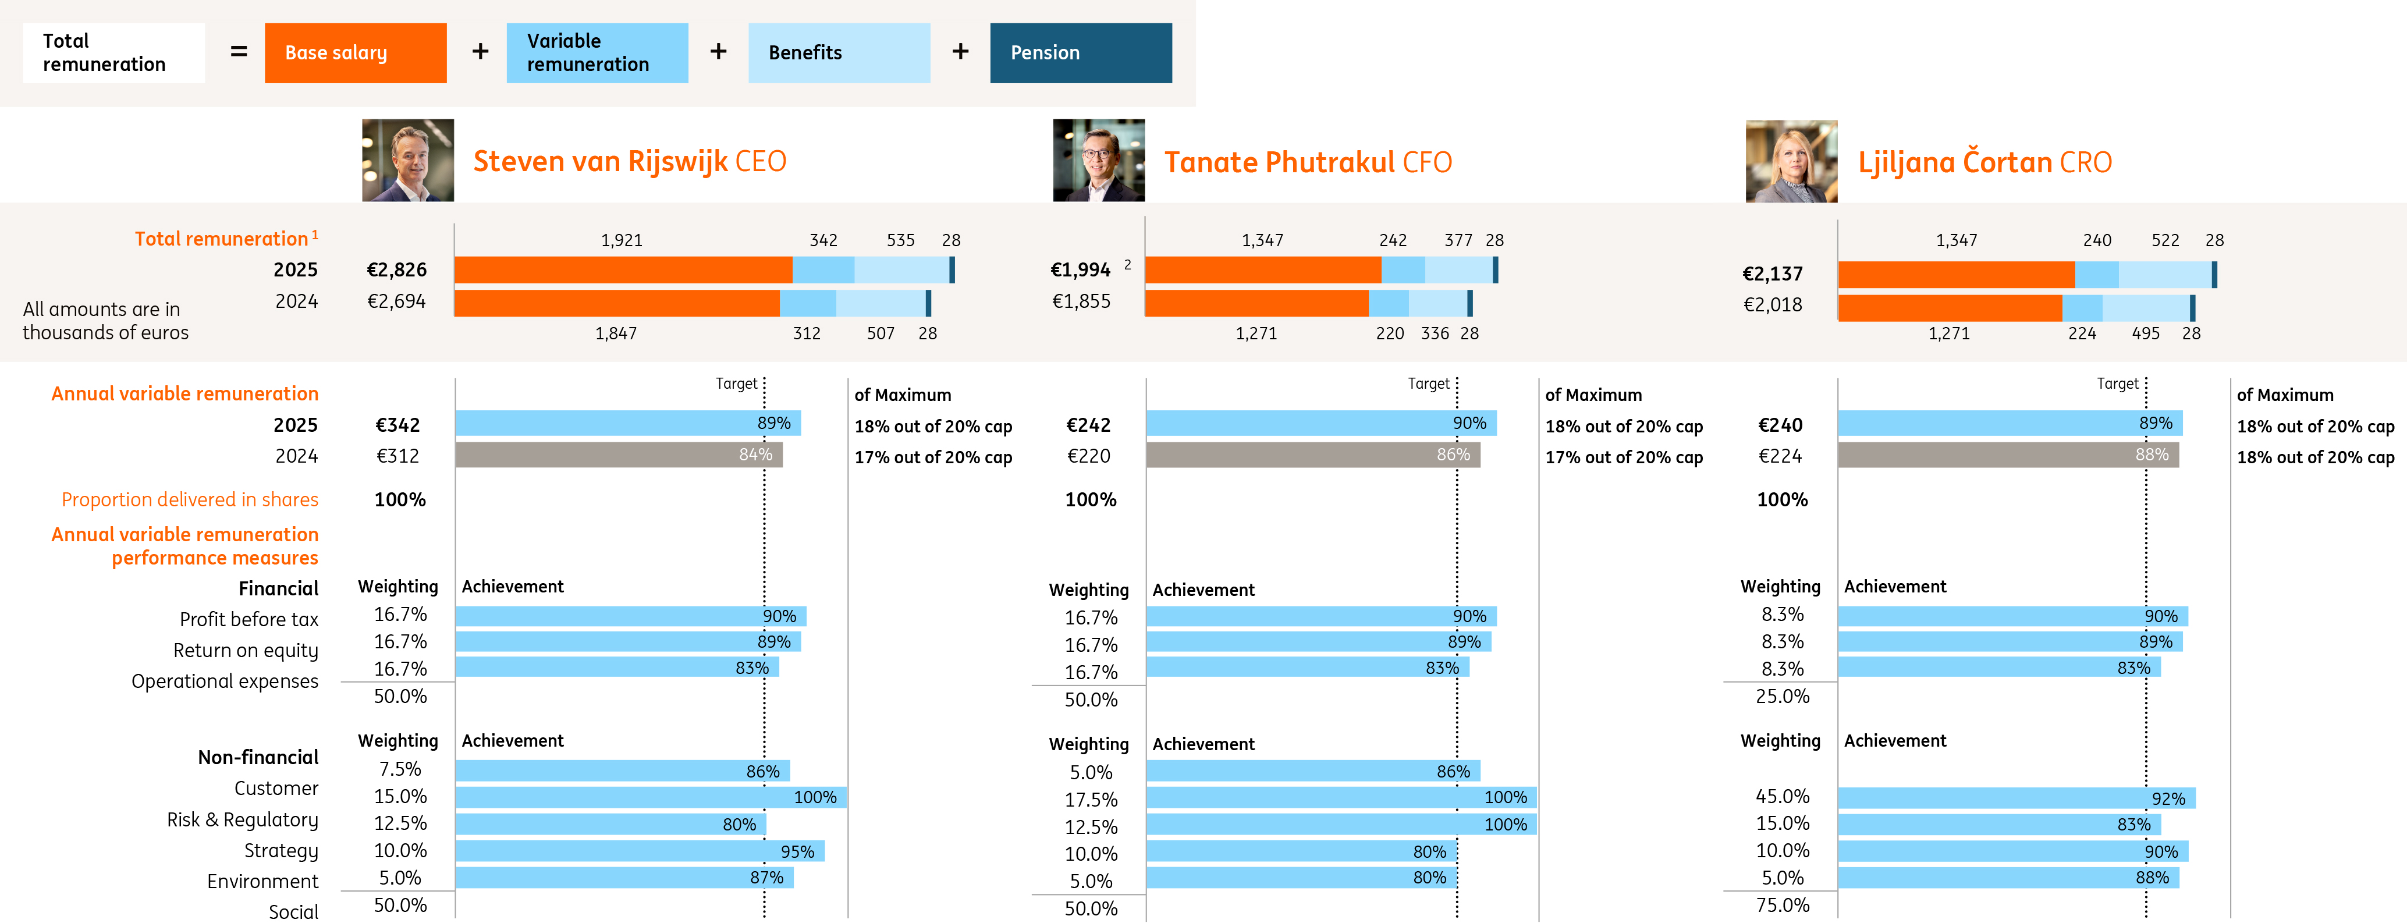Open the Tanate Phutrakul CFO name heading
The image size is (2407, 923).
coord(1307,162)
